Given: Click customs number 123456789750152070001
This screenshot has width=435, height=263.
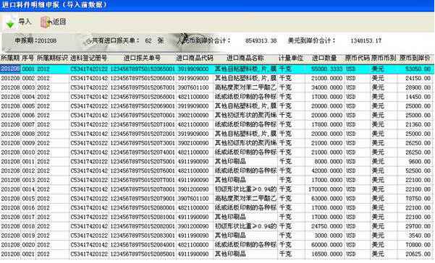Looking at the screenshot, I should (x=143, y=115).
